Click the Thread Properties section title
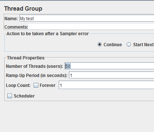The image size is (154, 132). (26, 58)
